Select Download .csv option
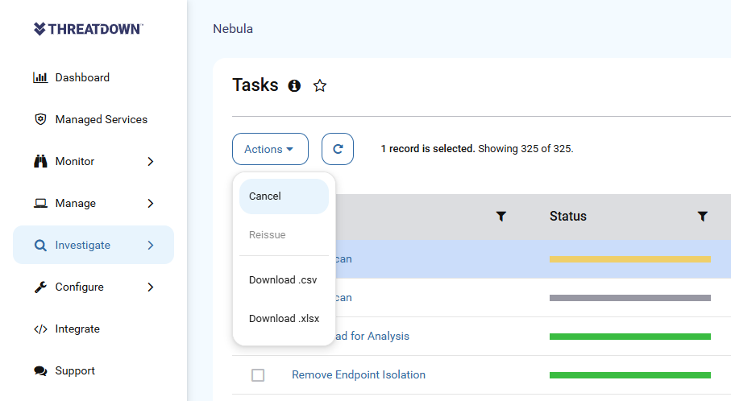 (284, 280)
